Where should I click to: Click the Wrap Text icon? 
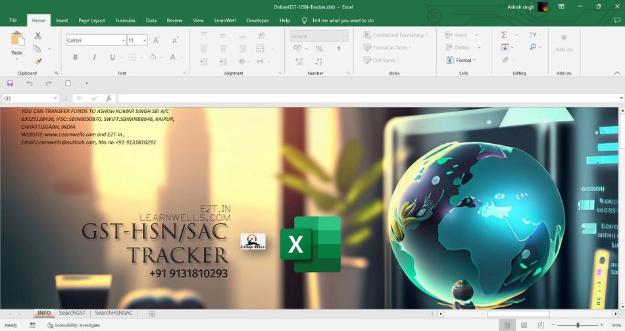[x=261, y=36]
